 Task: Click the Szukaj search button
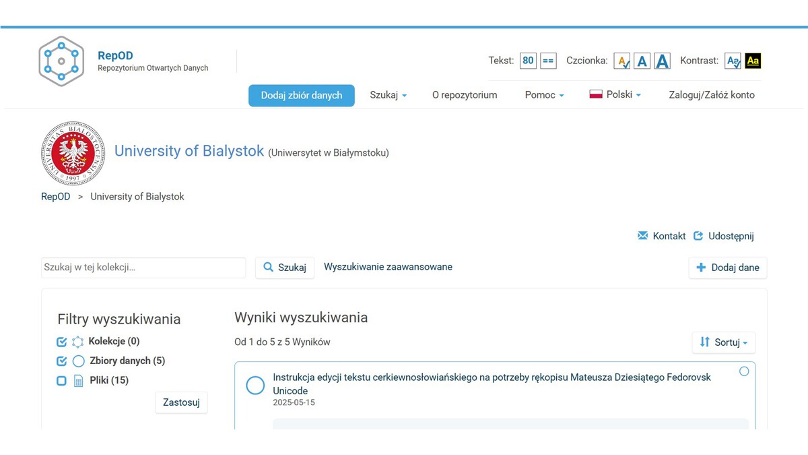pos(285,268)
